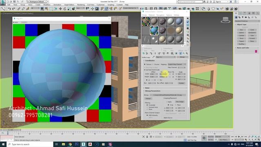This screenshot has width=261, height=147.
Task: Click the bitmap file path button
Action: pyautogui.click(x=168, y=95)
